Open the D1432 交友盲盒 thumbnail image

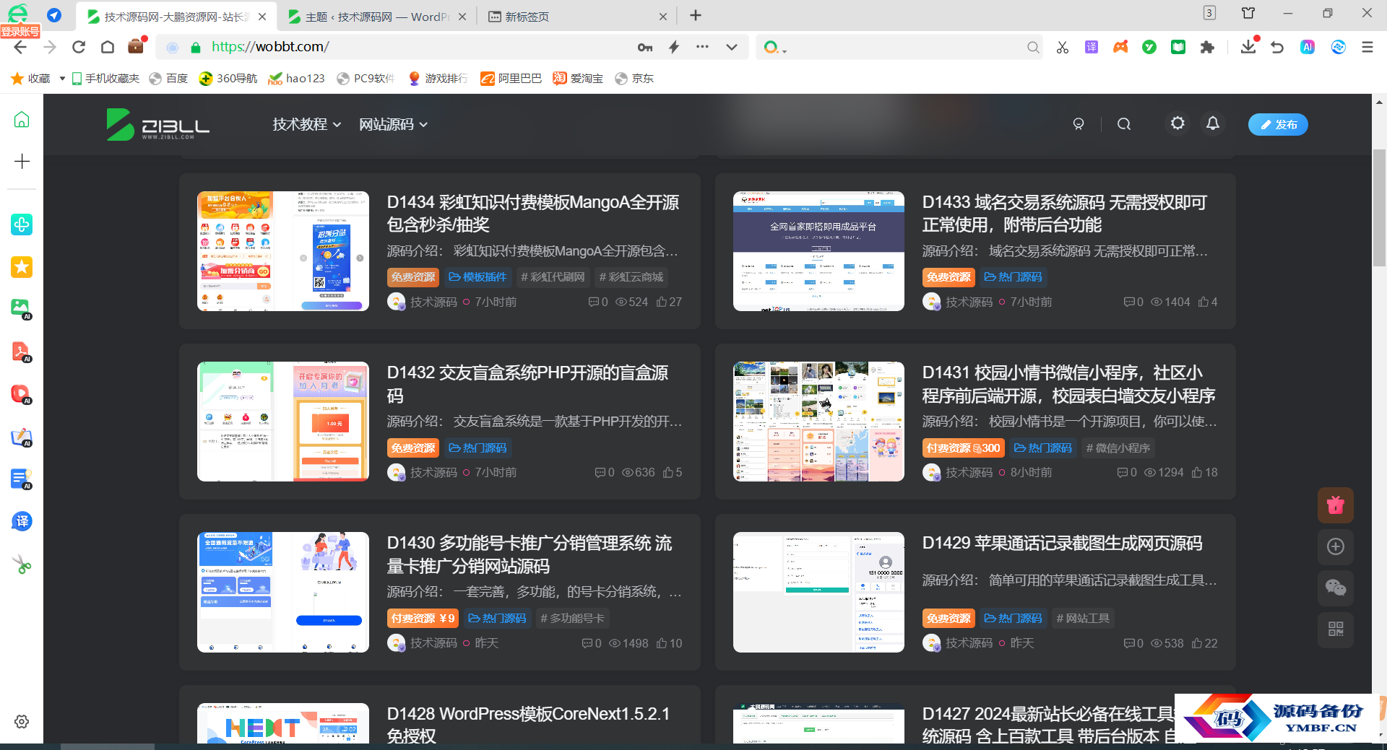pos(283,422)
